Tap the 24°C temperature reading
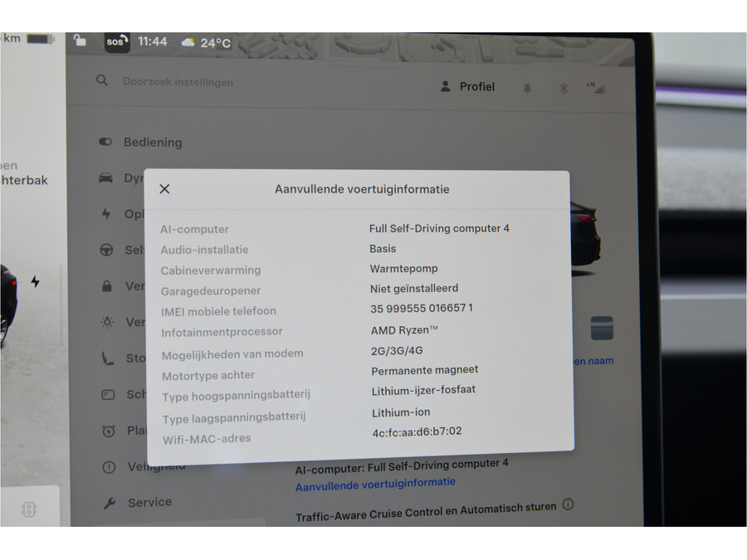 pos(215,43)
